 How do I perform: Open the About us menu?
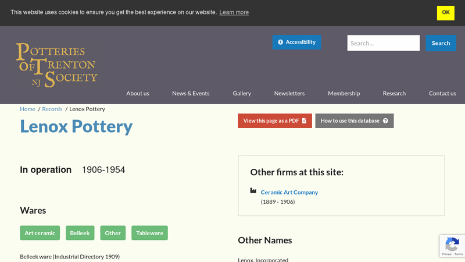tap(138, 93)
